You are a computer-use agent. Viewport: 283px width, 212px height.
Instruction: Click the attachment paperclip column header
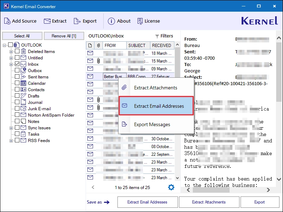(98, 46)
